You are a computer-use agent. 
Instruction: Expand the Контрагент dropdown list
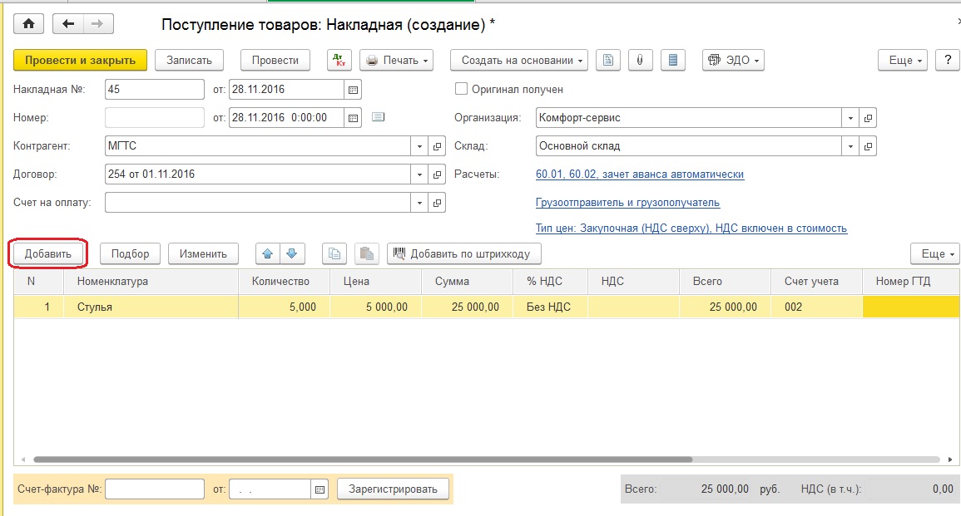419,146
